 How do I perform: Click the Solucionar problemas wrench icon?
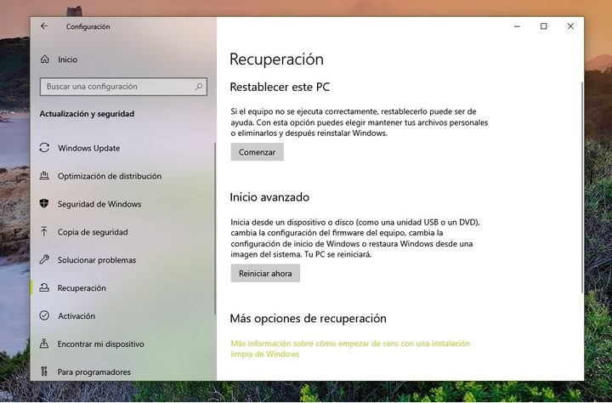[x=44, y=259]
